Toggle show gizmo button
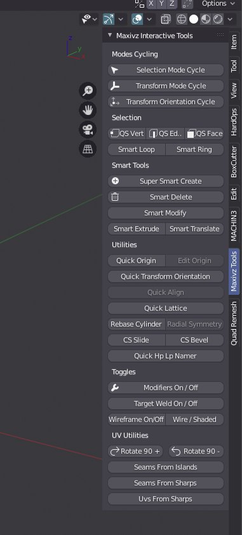Screen dimensions: 242x535 click(x=109, y=20)
